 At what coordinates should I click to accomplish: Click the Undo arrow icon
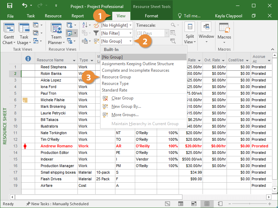(x=24, y=6)
